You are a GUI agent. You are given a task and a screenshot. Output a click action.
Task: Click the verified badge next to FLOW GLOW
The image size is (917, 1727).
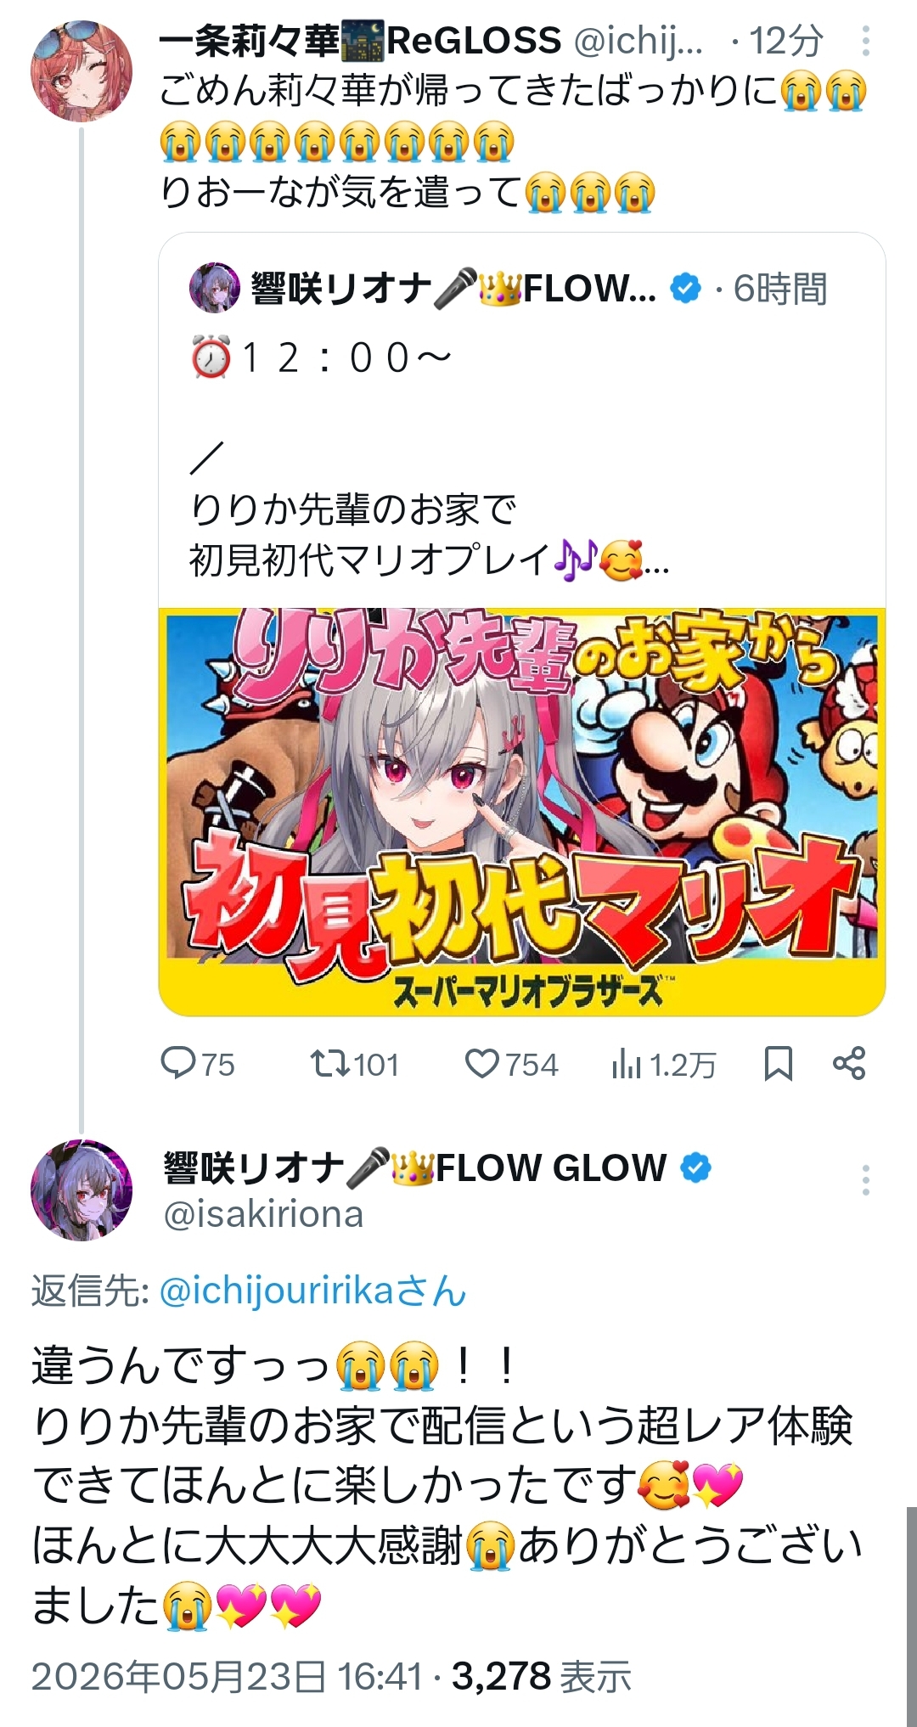tap(696, 1168)
